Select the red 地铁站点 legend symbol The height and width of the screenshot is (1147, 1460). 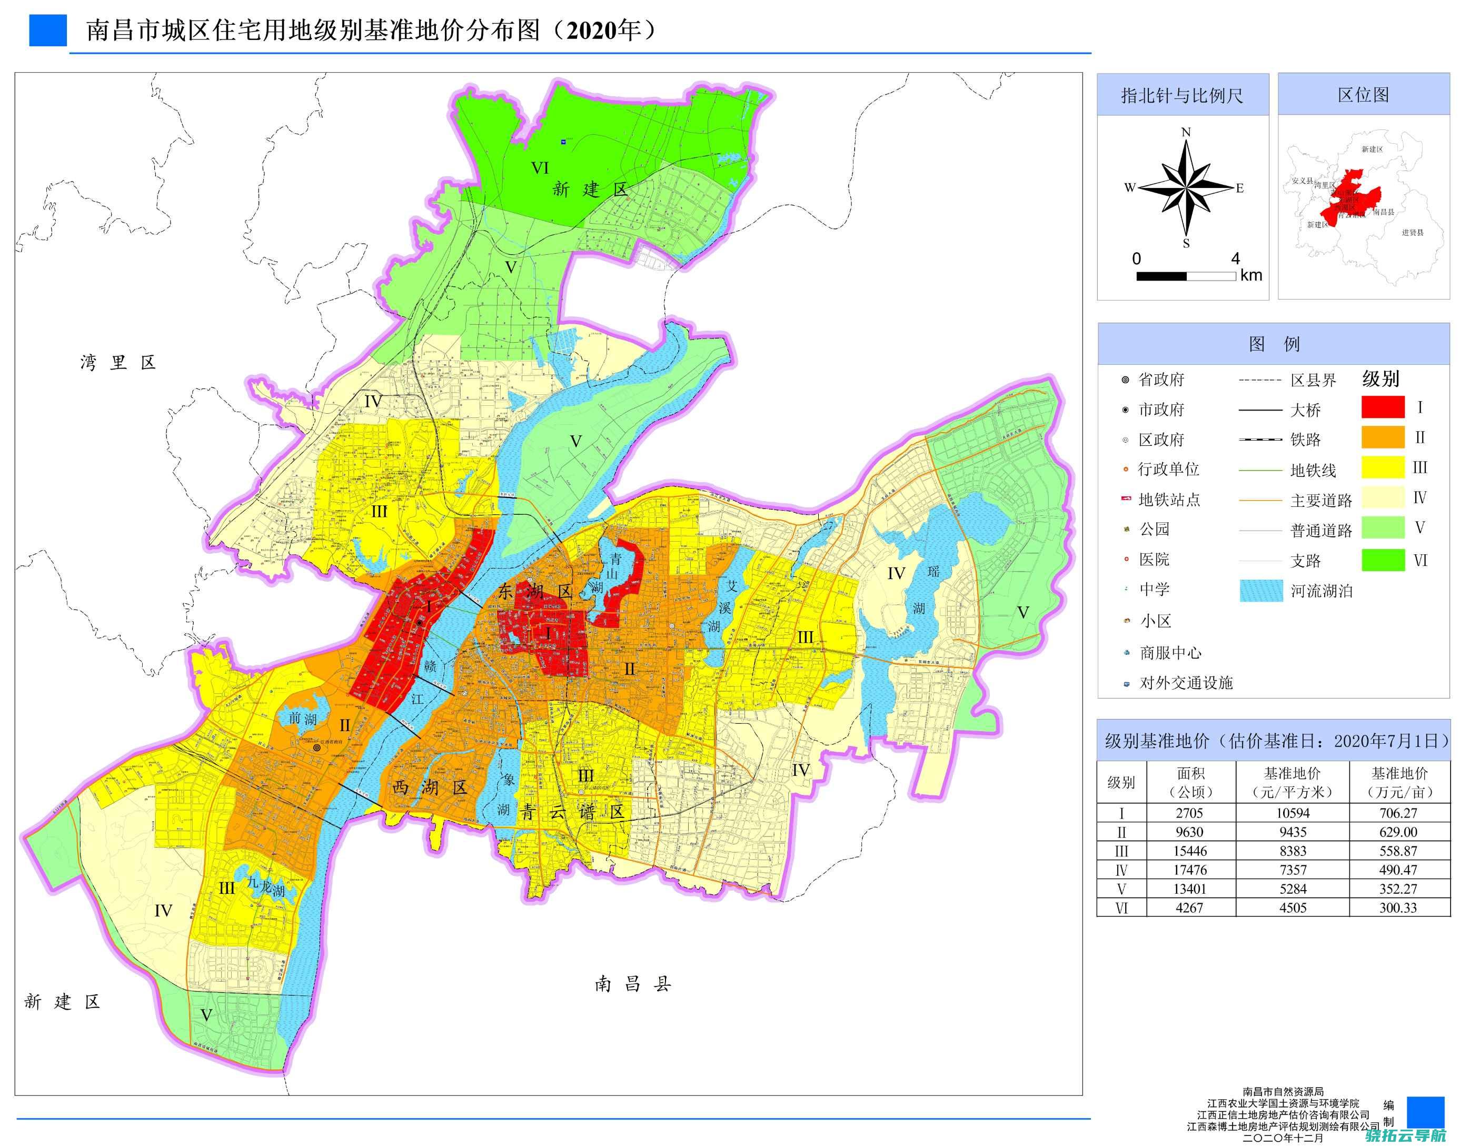[x=1126, y=499]
